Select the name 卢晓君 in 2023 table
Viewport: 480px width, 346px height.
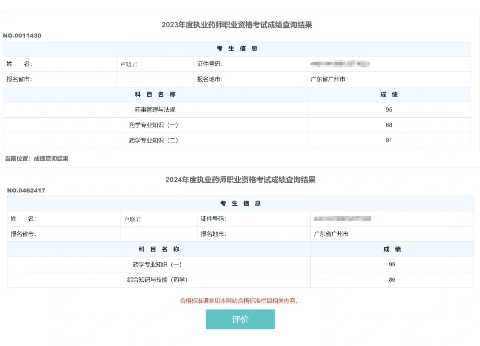(129, 64)
